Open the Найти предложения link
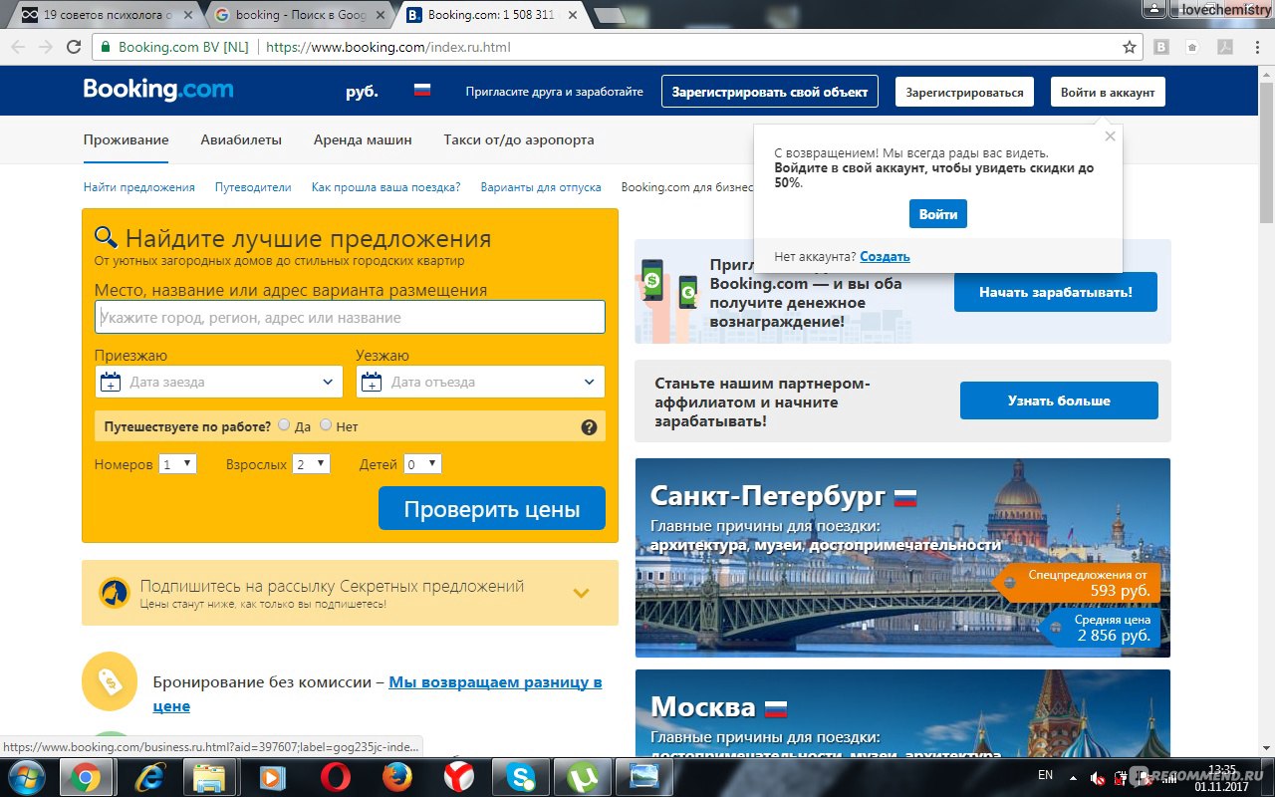This screenshot has height=797, width=1275. coord(139,187)
